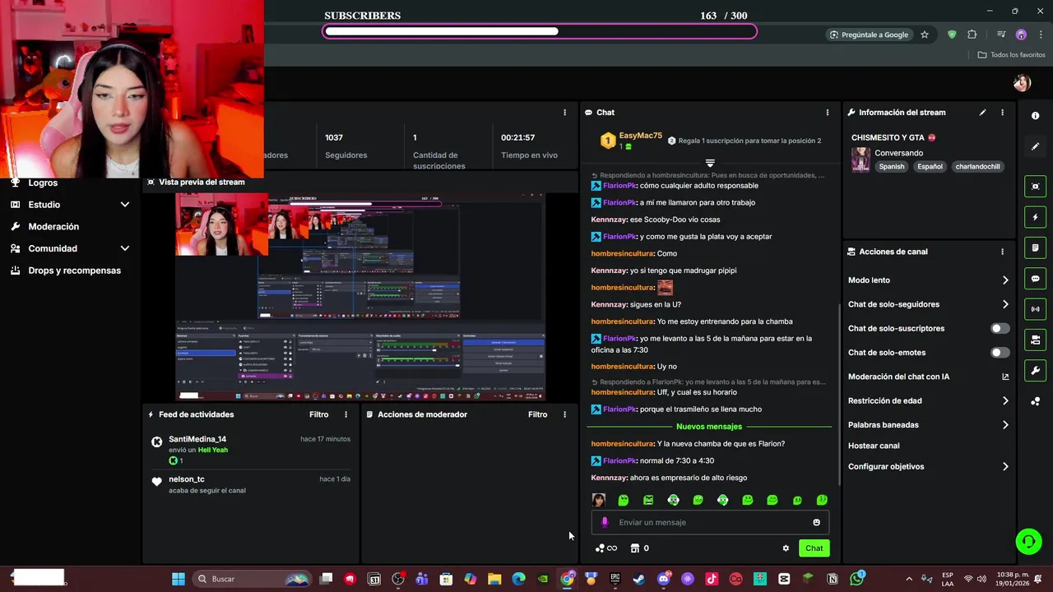Screen dimensions: 1053x592
Task: Click the Spanish tag chip
Action: pyautogui.click(x=891, y=166)
